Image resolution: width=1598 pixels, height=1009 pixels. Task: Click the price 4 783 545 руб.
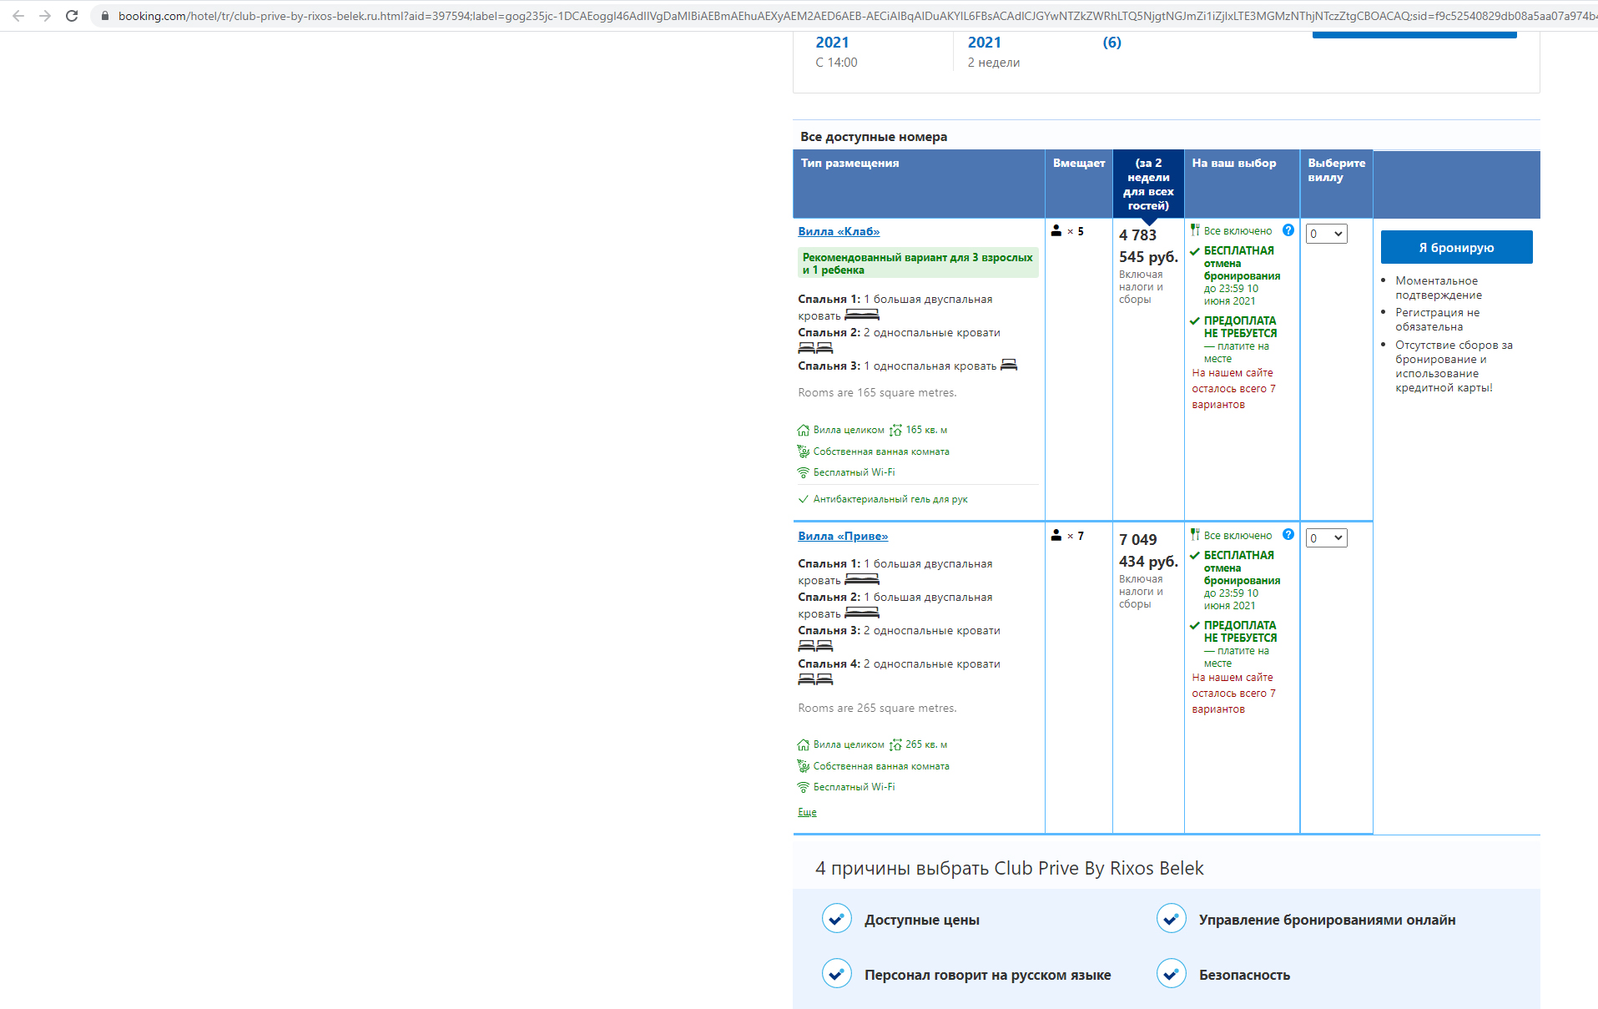(x=1148, y=246)
